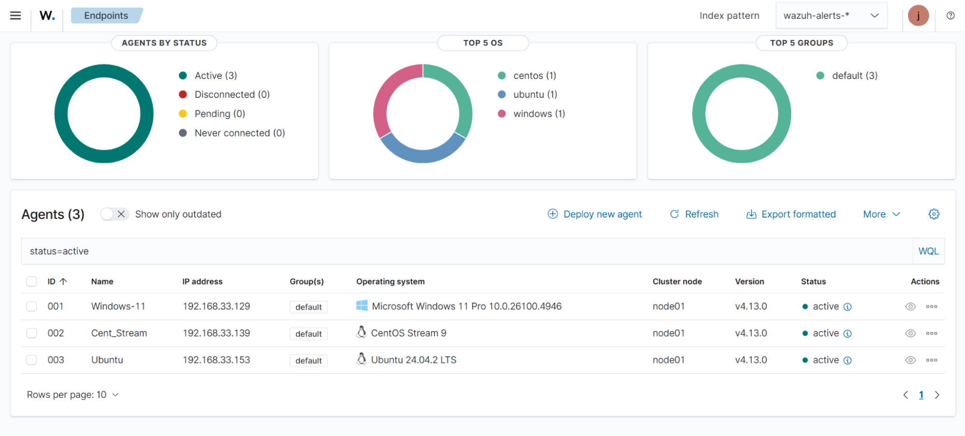The width and height of the screenshot is (965, 436).
Task: Open the agents table settings gear
Action: pyautogui.click(x=934, y=214)
